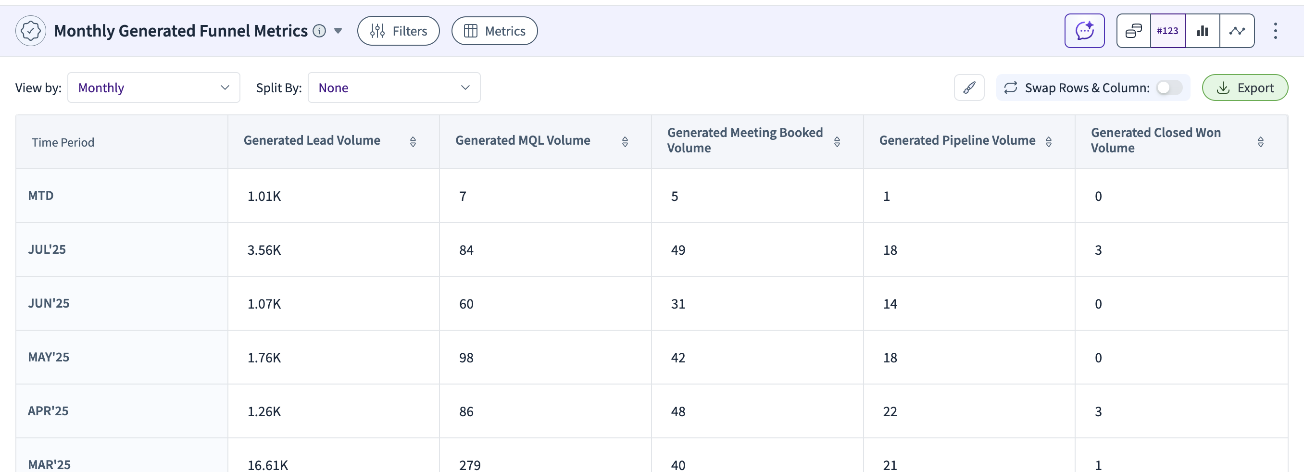Open the Filters panel

(x=399, y=31)
